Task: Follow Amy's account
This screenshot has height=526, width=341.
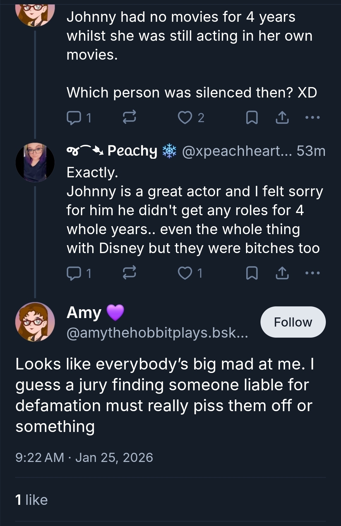Action: (293, 322)
